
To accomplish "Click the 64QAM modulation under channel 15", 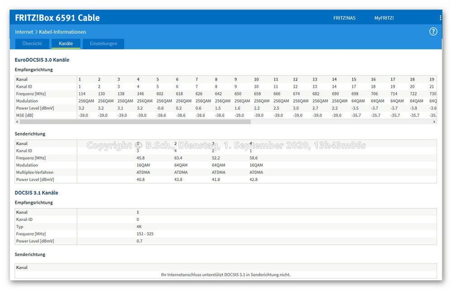I will [358, 101].
